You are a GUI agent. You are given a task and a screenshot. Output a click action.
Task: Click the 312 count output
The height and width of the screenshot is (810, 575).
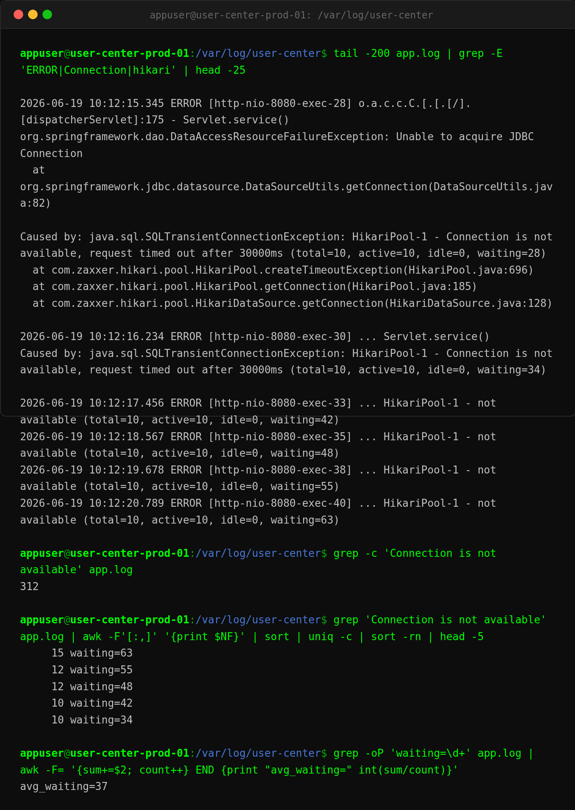(x=29, y=587)
